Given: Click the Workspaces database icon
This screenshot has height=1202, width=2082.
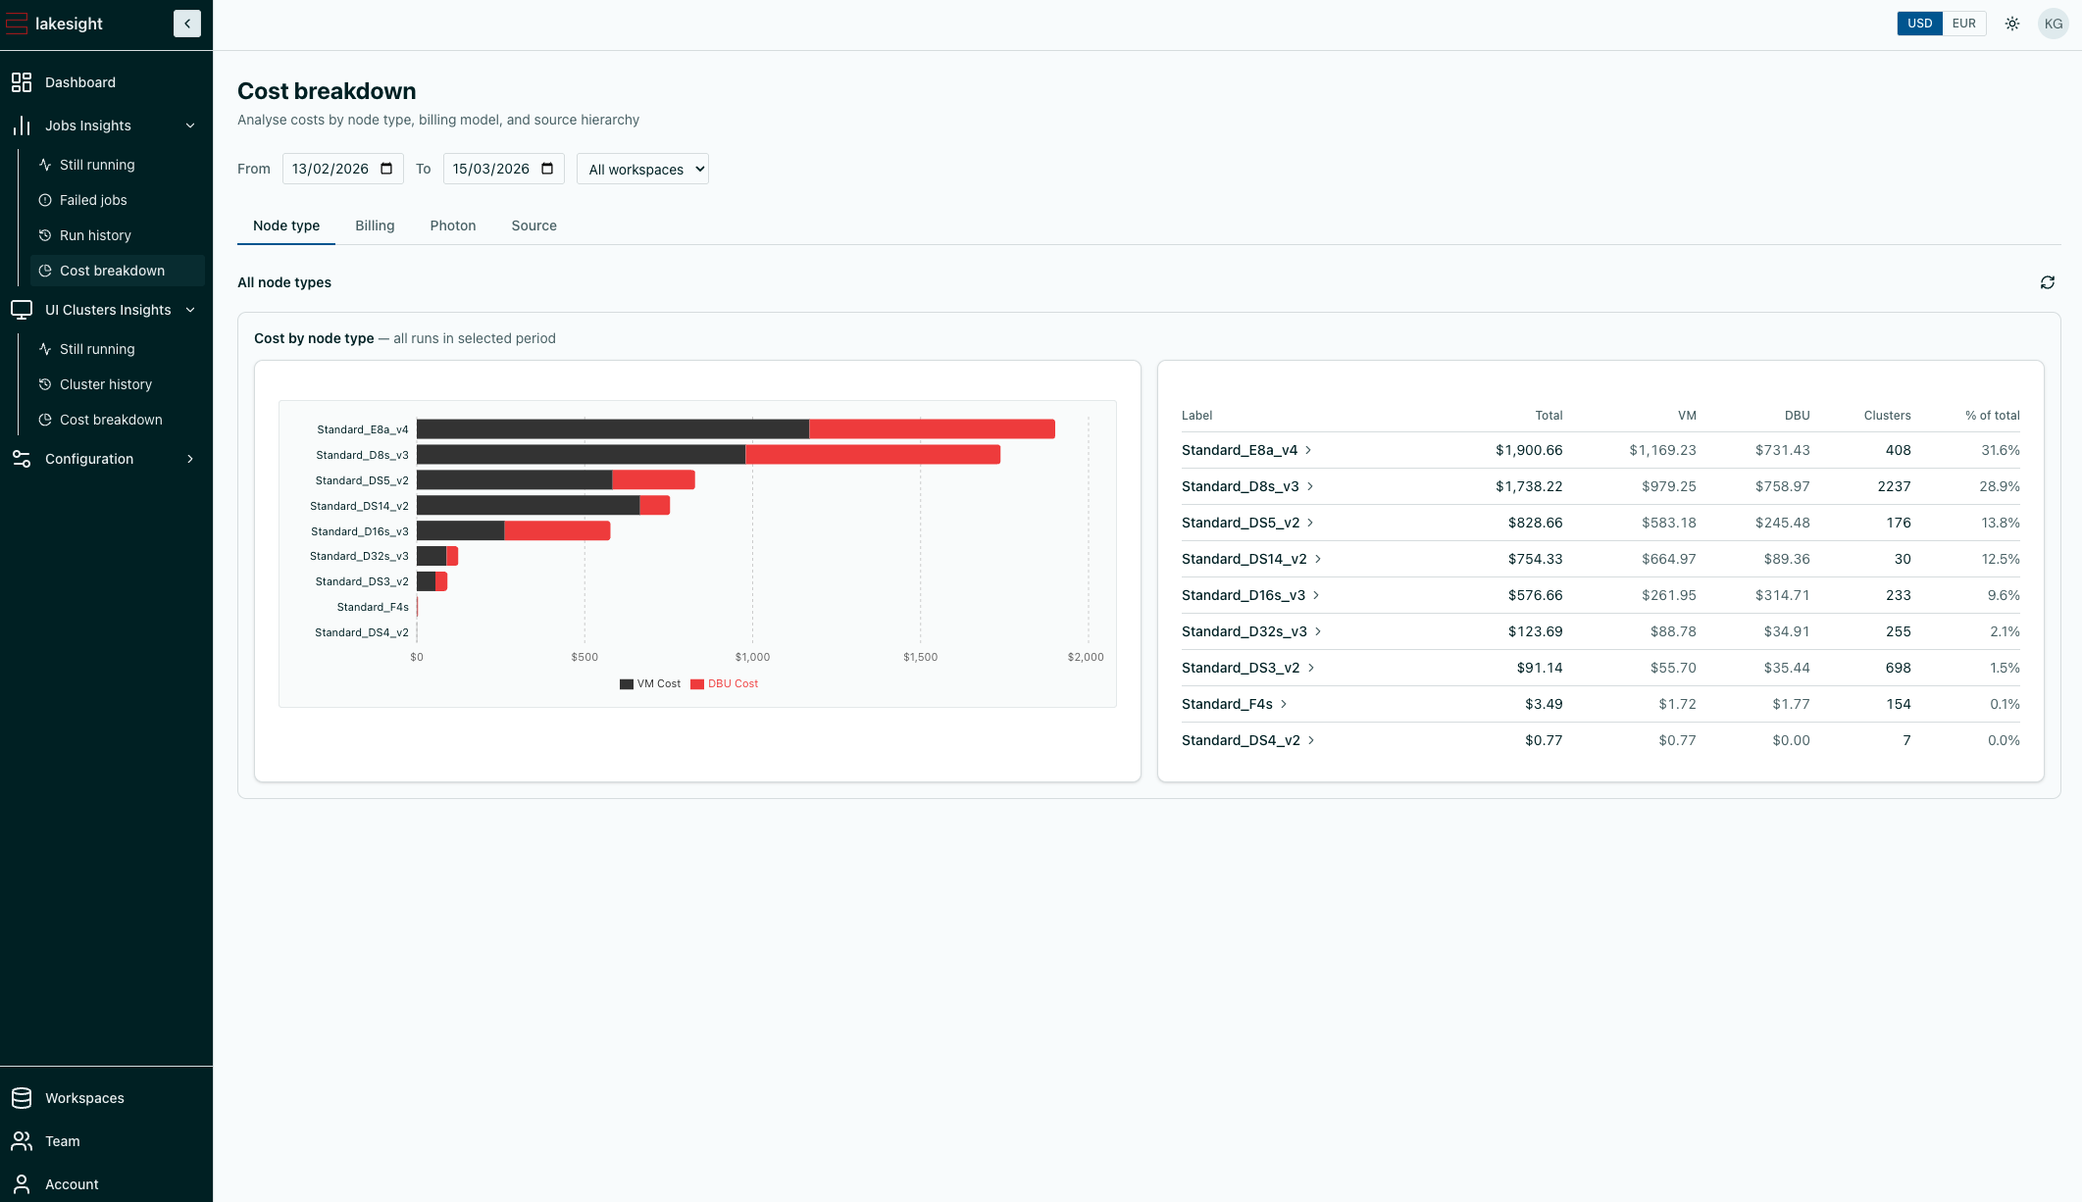Looking at the screenshot, I should [22, 1098].
